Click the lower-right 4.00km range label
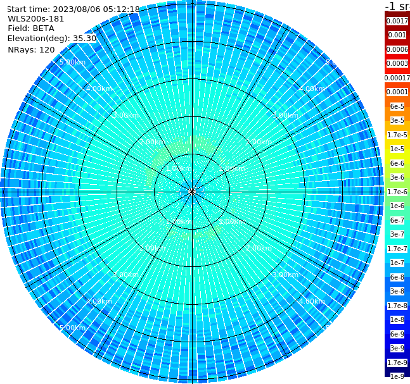 click(312, 301)
